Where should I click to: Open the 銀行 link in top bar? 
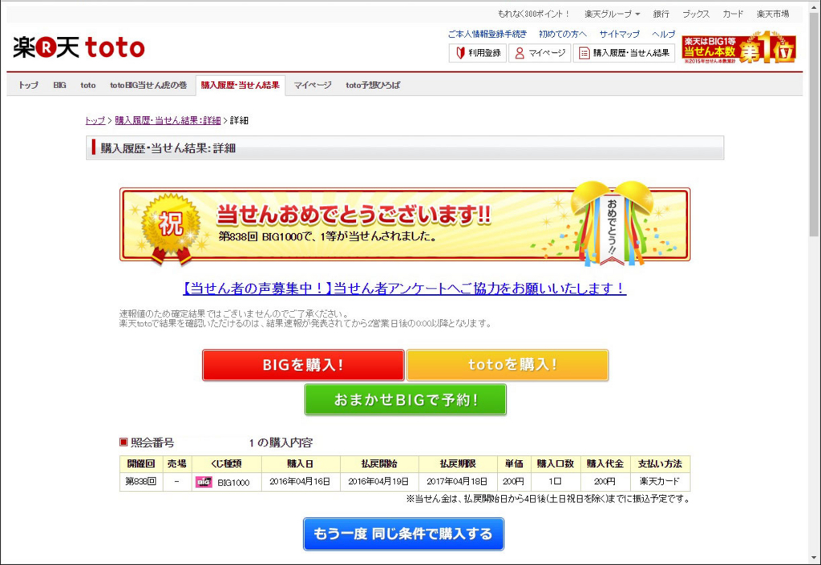click(x=661, y=14)
